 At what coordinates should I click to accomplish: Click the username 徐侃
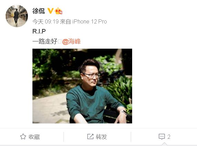pyautogui.click(x=39, y=11)
